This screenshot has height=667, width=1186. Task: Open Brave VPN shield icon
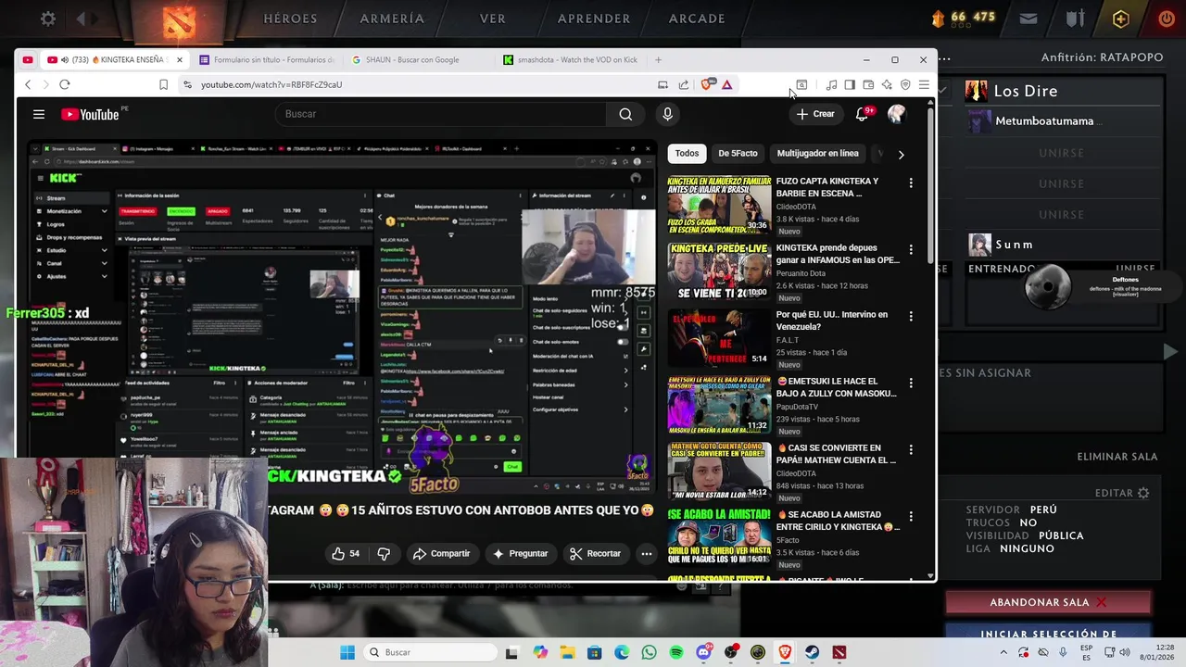[905, 84]
